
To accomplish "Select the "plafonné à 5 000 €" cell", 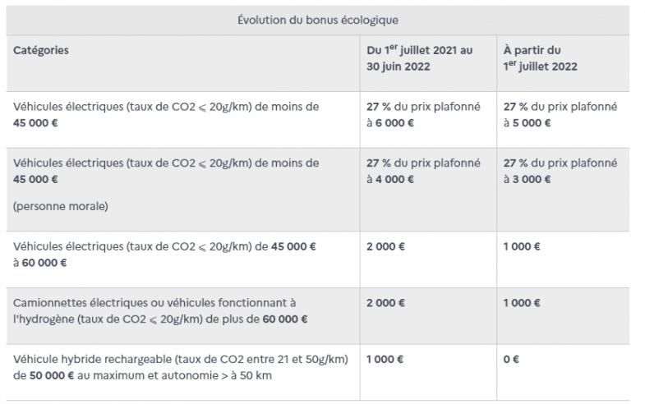I will (560, 115).
